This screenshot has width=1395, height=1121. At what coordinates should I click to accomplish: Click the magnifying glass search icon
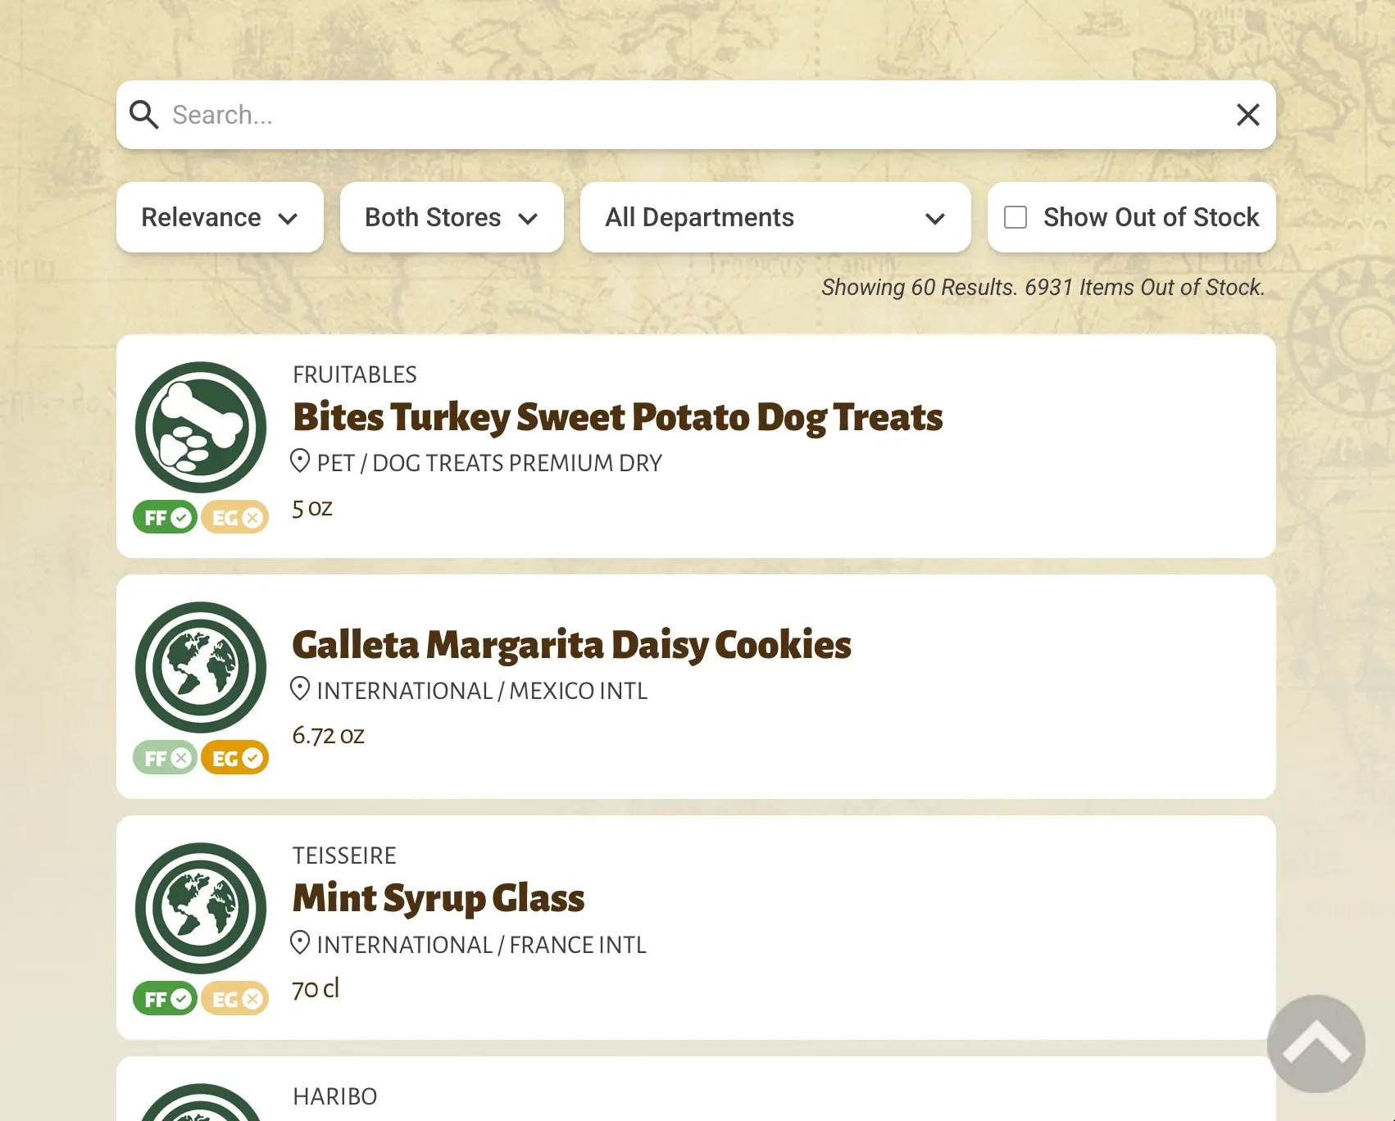coord(144,115)
